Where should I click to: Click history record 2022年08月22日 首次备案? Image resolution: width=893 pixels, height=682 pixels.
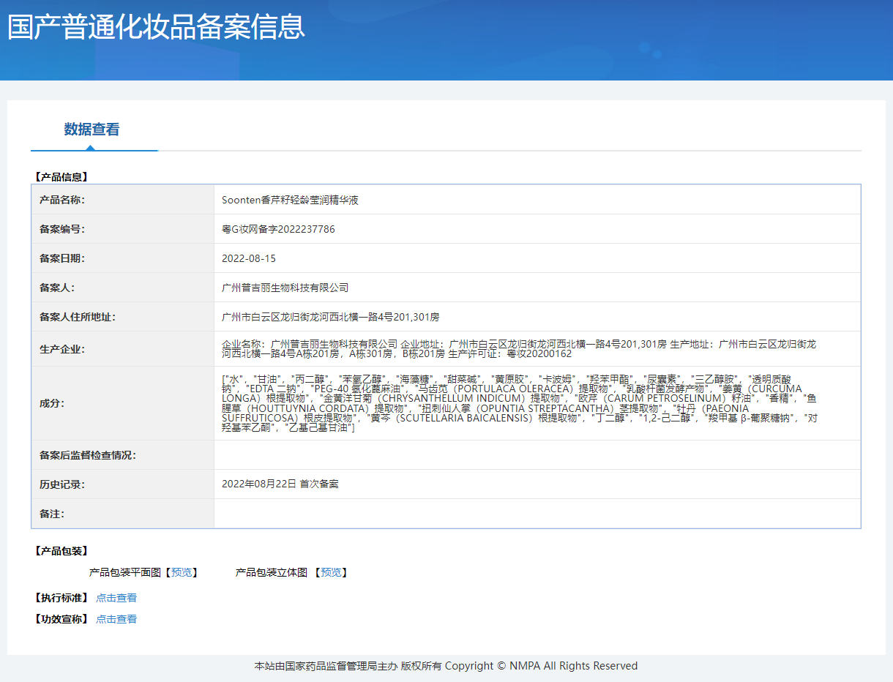click(x=280, y=484)
